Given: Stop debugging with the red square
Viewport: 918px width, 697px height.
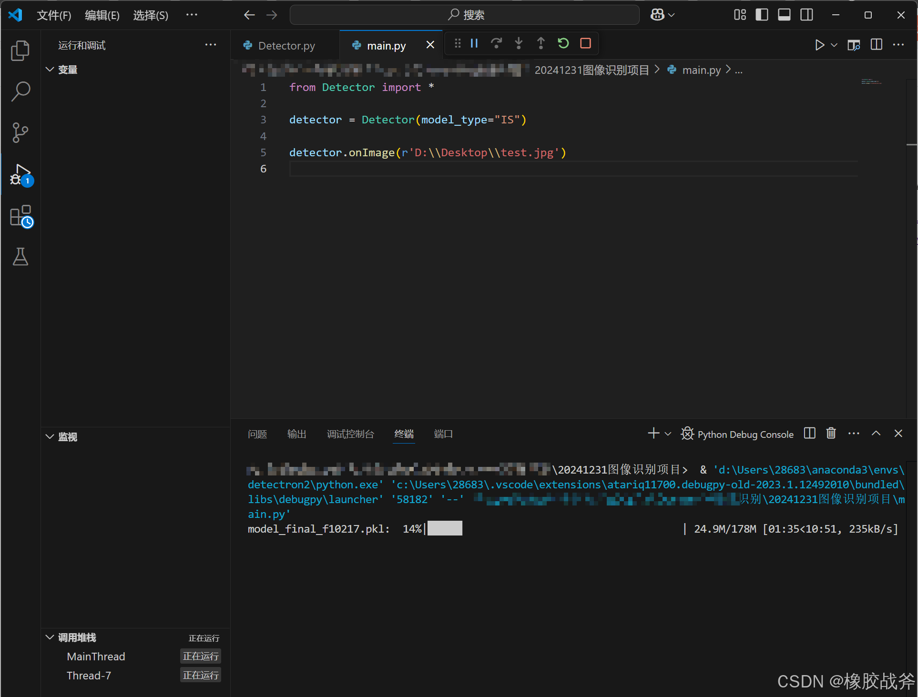Looking at the screenshot, I should 585,44.
